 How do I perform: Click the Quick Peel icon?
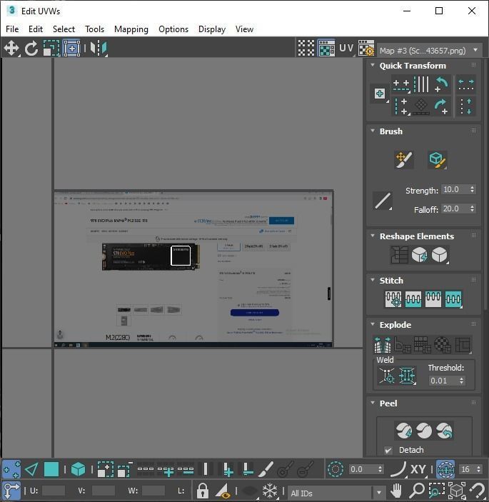click(404, 431)
